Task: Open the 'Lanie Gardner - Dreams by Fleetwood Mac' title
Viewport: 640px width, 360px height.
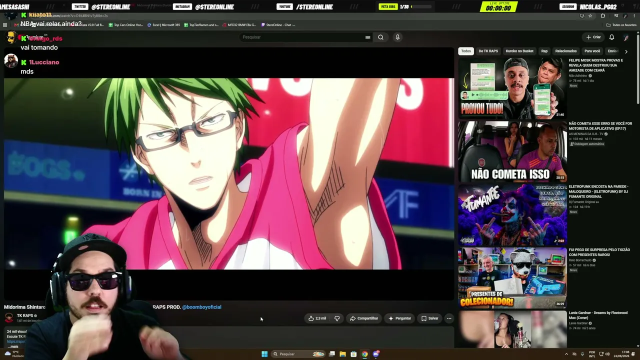Action: (598, 315)
